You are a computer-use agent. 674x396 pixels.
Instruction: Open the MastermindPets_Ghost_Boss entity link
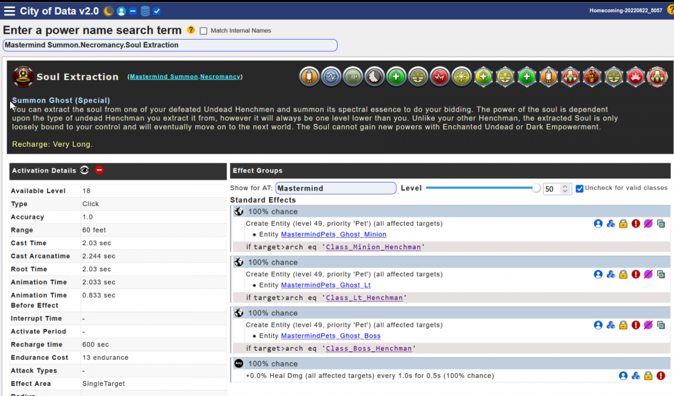[330, 336]
